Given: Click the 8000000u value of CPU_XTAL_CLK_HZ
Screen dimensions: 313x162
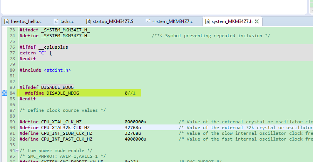Looking at the screenshot, I should coord(135,122).
